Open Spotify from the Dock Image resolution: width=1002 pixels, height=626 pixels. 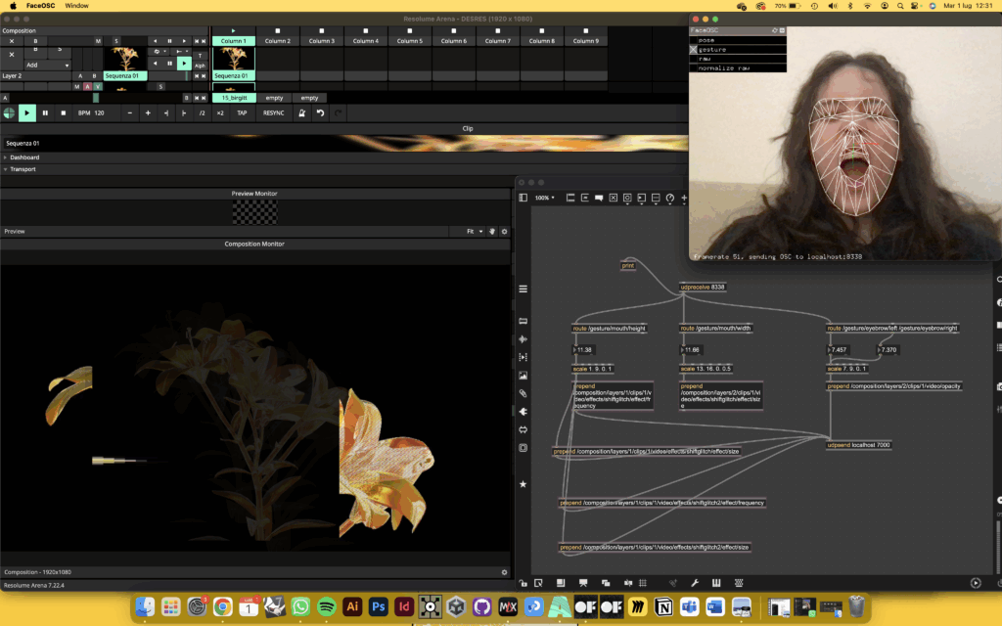click(x=327, y=606)
